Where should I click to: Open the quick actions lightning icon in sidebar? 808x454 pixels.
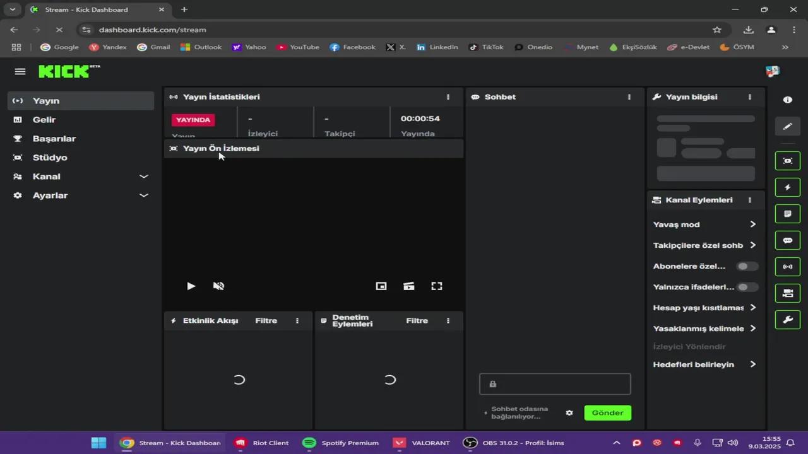tap(787, 187)
